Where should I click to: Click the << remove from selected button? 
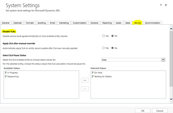[85, 89]
